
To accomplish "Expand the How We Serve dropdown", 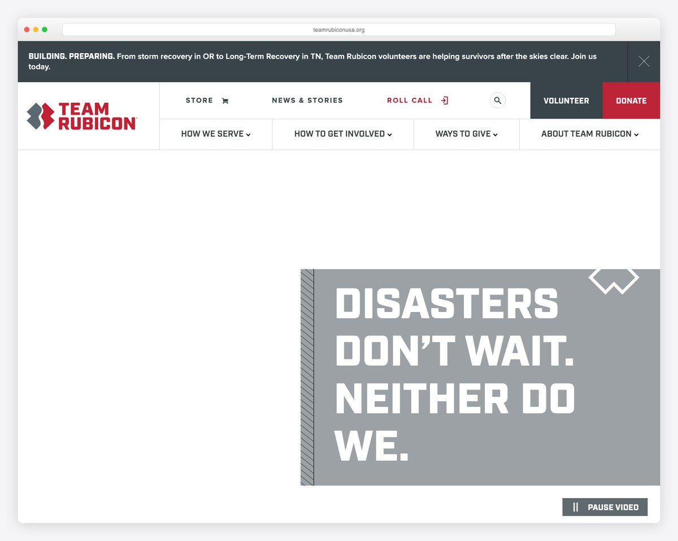I will click(215, 134).
